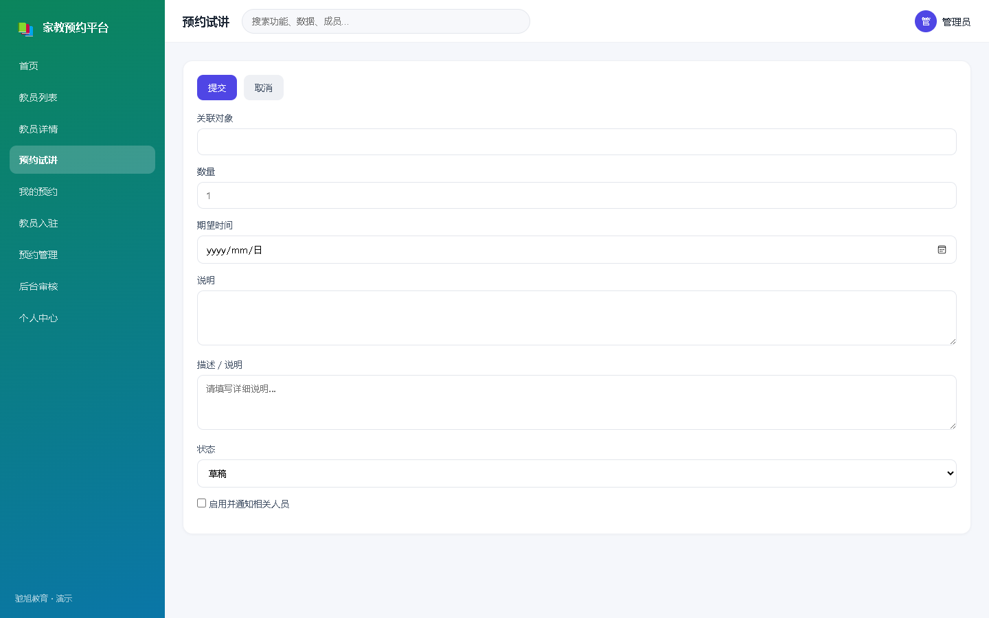Open 教员列表 in sidebar

[82, 98]
